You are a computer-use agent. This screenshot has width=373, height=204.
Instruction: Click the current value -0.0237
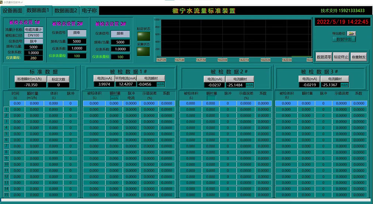[214, 85]
